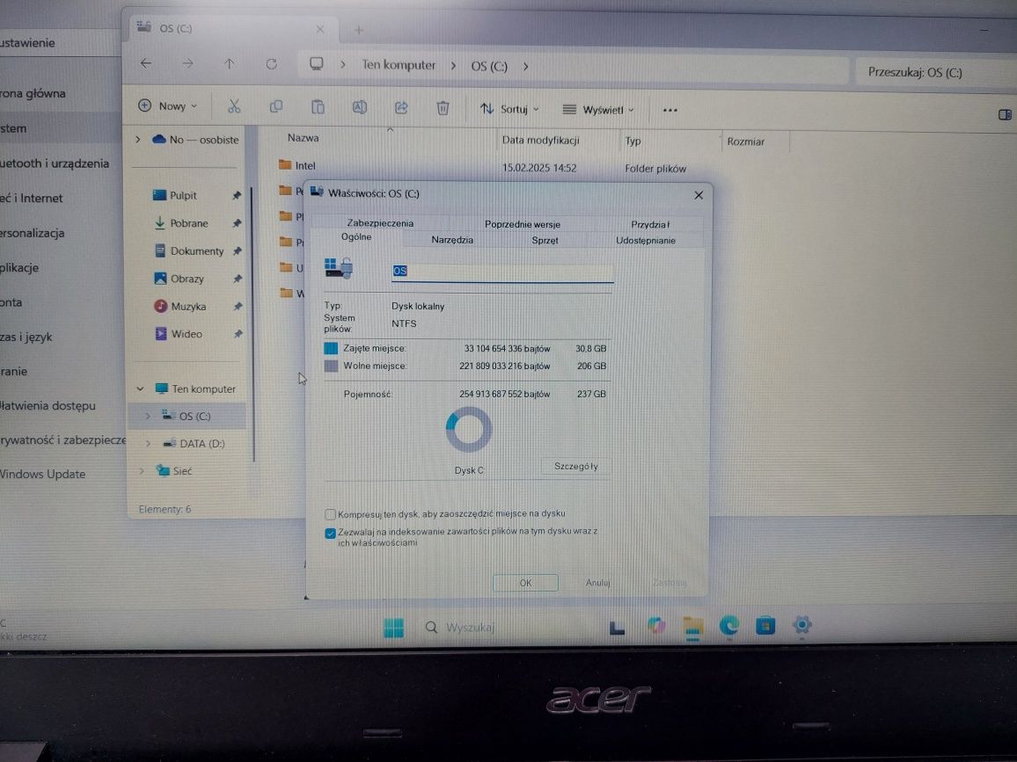Switch to the Poprzednie wersje tab
Viewport: 1017px width, 762px height.
click(x=522, y=224)
